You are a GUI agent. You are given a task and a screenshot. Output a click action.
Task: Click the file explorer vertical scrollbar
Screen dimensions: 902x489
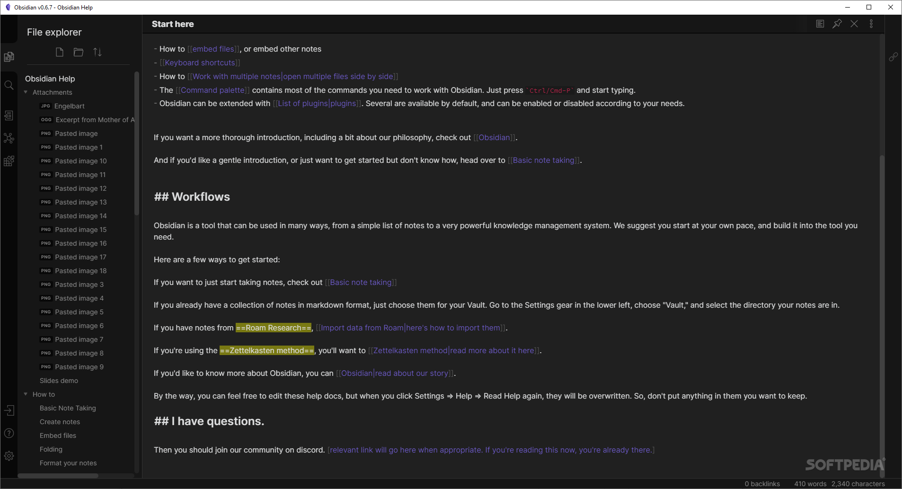click(137, 143)
